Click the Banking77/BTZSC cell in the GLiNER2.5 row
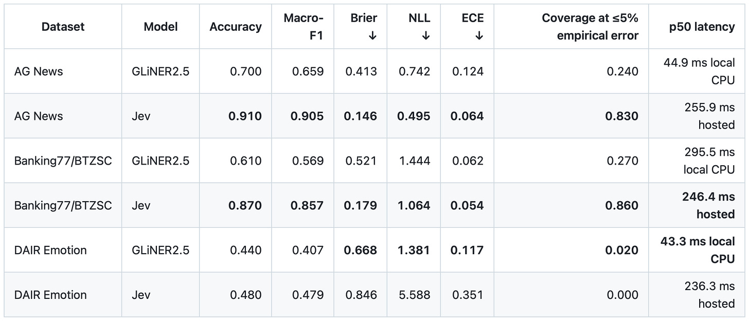Screen dimensions: 749x321 pyautogui.click(x=63, y=161)
